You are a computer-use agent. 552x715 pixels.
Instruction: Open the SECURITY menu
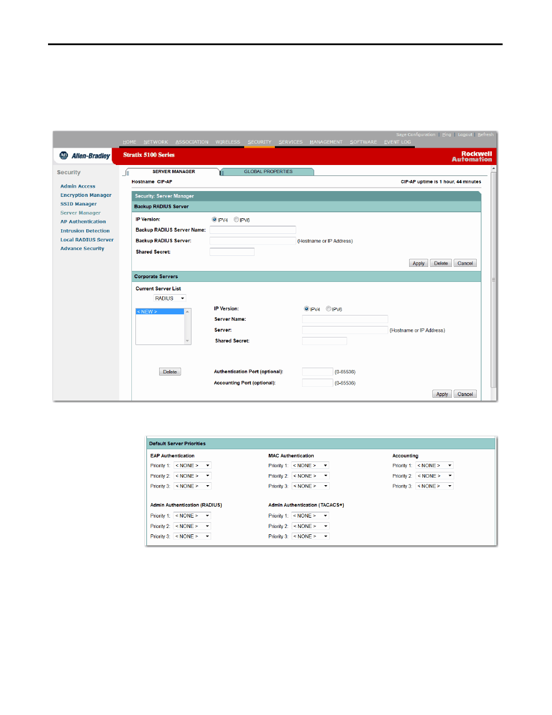259,142
